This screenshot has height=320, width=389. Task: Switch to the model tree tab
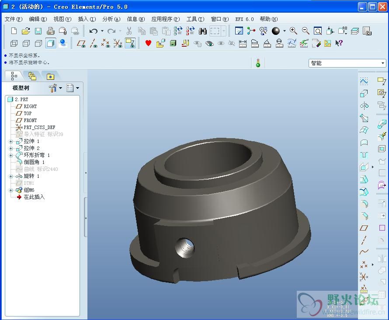point(14,76)
